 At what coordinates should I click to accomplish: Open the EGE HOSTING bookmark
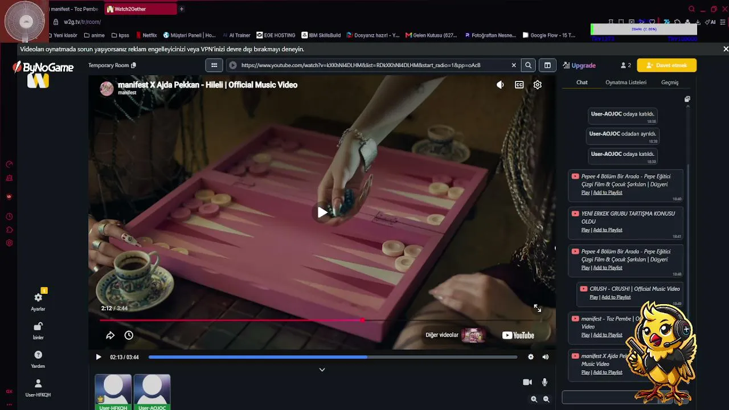click(276, 35)
